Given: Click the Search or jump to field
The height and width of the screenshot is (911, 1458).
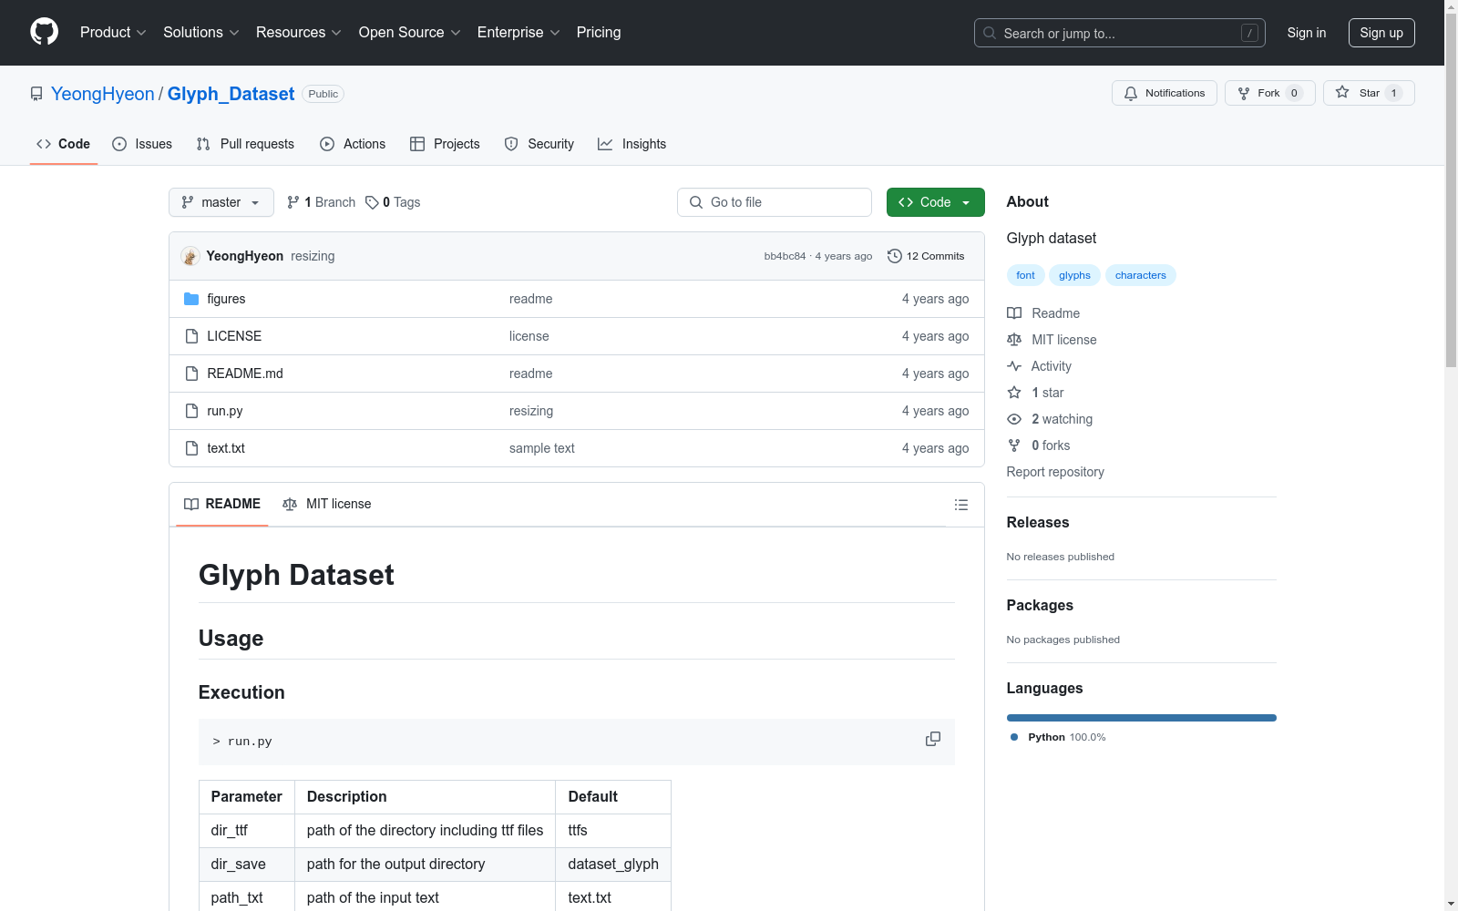Looking at the screenshot, I should click(x=1120, y=33).
